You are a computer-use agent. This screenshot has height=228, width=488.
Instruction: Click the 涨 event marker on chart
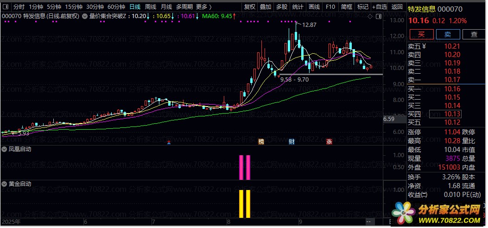pos(329,141)
